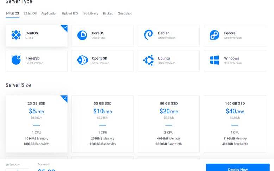Click the $5/mo price
The height and width of the screenshot is (171, 274).
(36, 111)
